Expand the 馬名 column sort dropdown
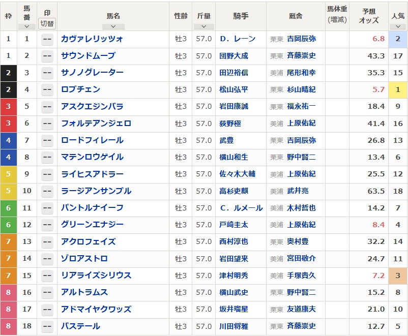Screen dimensions: 408x336 (113, 26)
